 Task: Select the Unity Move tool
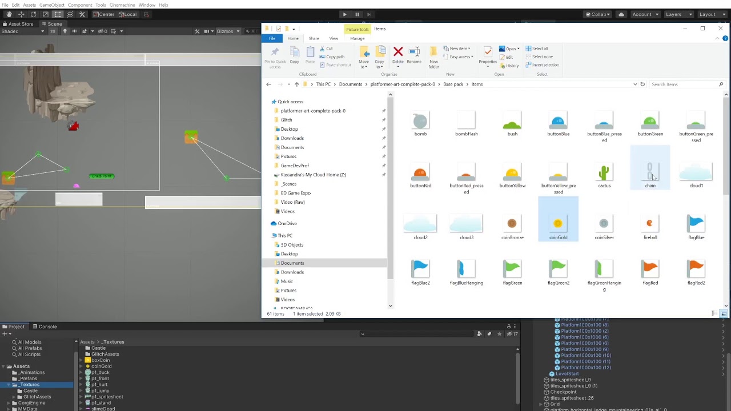click(x=21, y=14)
